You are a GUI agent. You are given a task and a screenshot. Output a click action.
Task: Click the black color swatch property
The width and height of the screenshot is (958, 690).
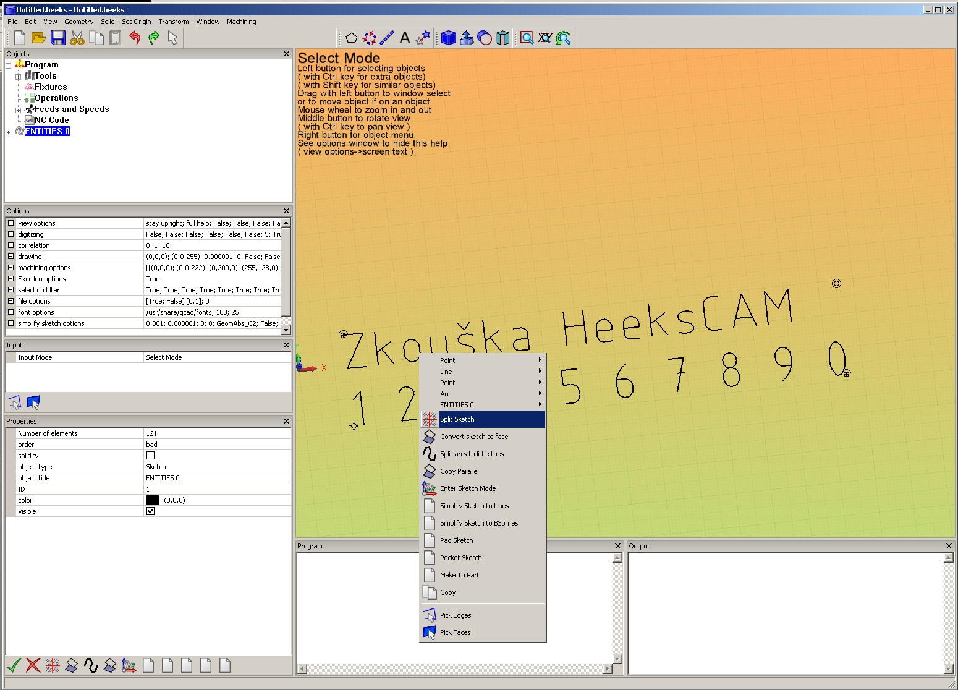153,500
